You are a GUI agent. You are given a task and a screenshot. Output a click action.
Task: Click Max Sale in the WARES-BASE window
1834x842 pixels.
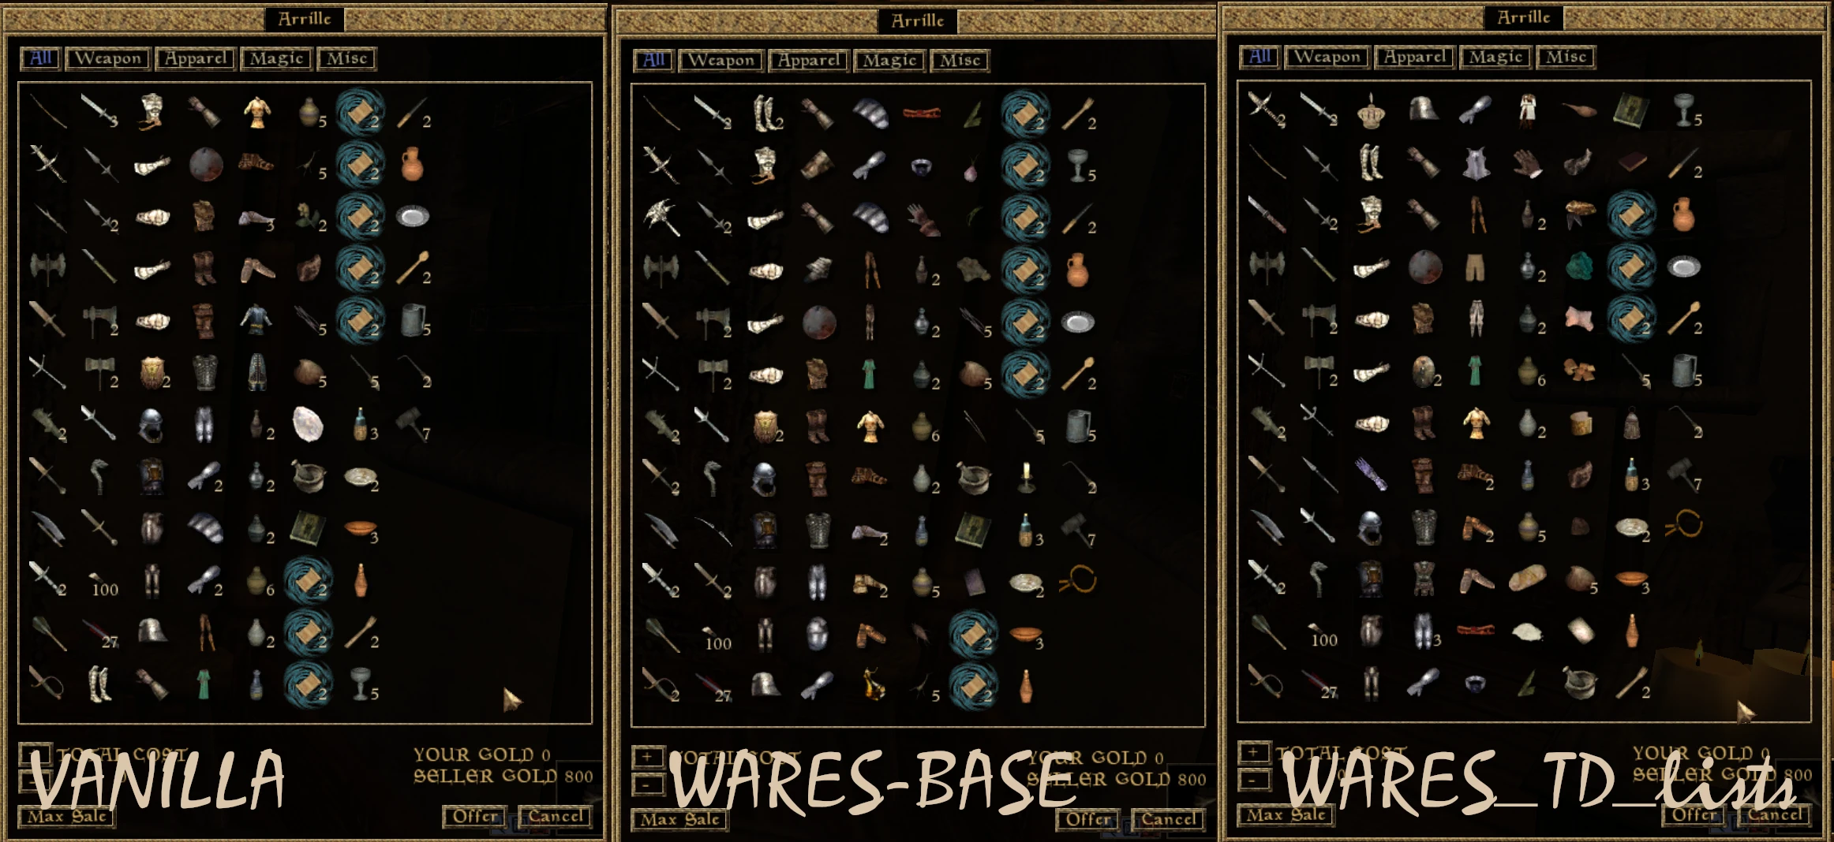[x=679, y=820]
